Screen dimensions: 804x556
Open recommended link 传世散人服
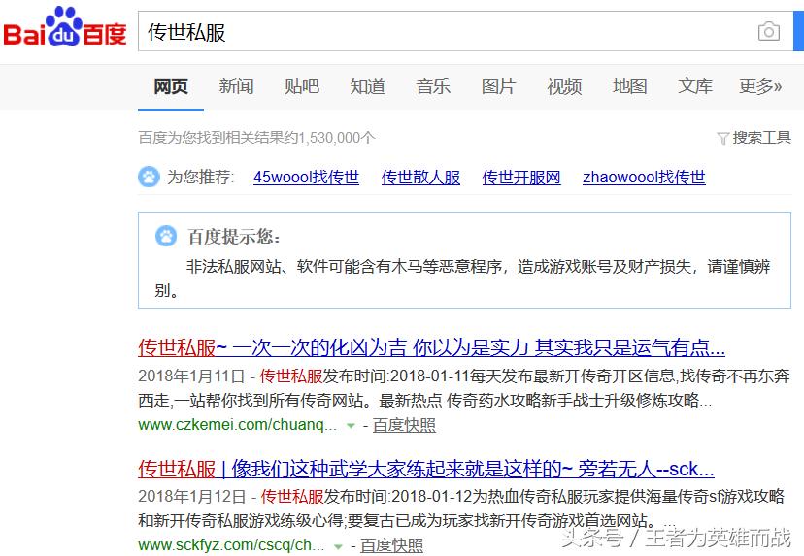pyautogui.click(x=420, y=178)
